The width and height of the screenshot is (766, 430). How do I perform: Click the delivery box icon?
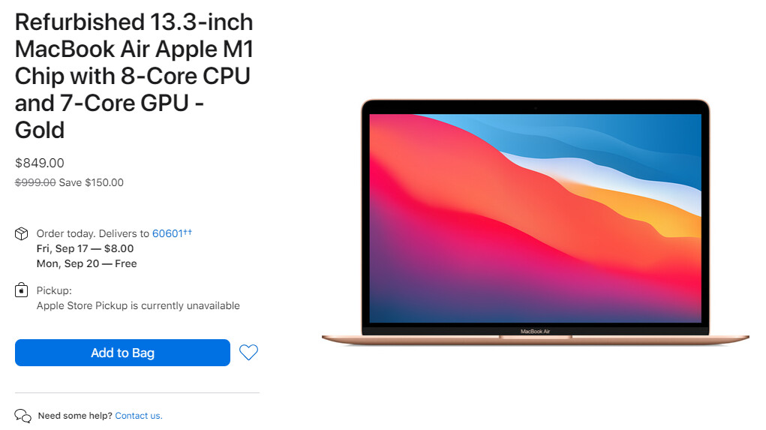point(22,233)
